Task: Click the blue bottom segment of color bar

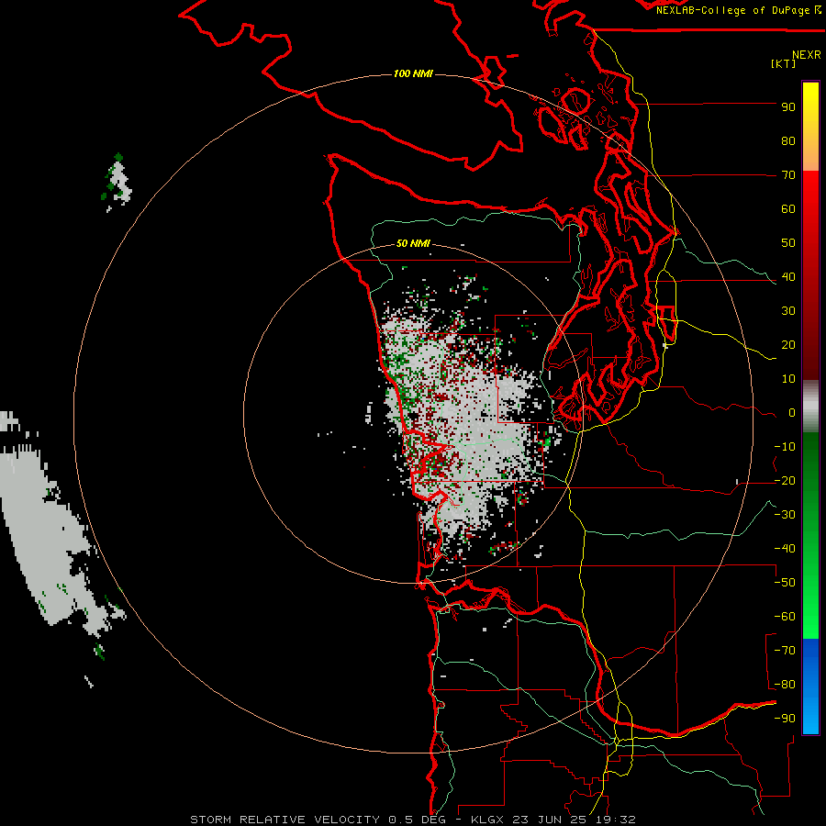Action: pyautogui.click(x=810, y=686)
